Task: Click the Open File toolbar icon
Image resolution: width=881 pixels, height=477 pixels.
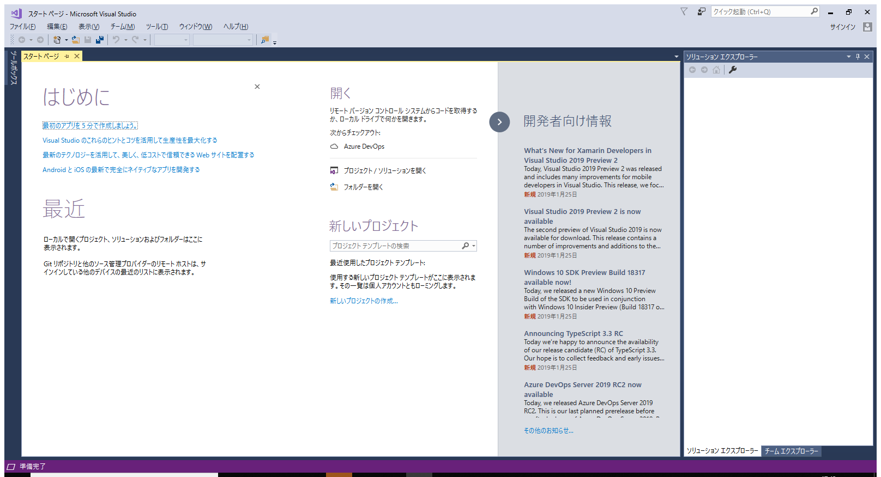Action: pyautogui.click(x=76, y=40)
